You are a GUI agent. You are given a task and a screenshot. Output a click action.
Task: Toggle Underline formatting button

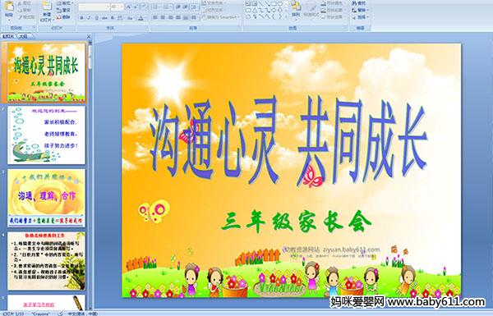click(x=96, y=18)
